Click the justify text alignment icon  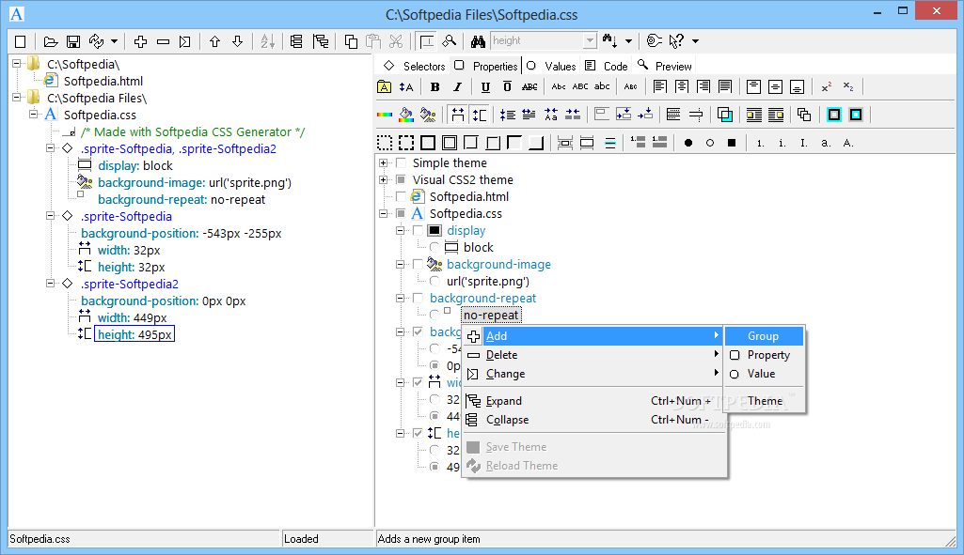click(725, 86)
